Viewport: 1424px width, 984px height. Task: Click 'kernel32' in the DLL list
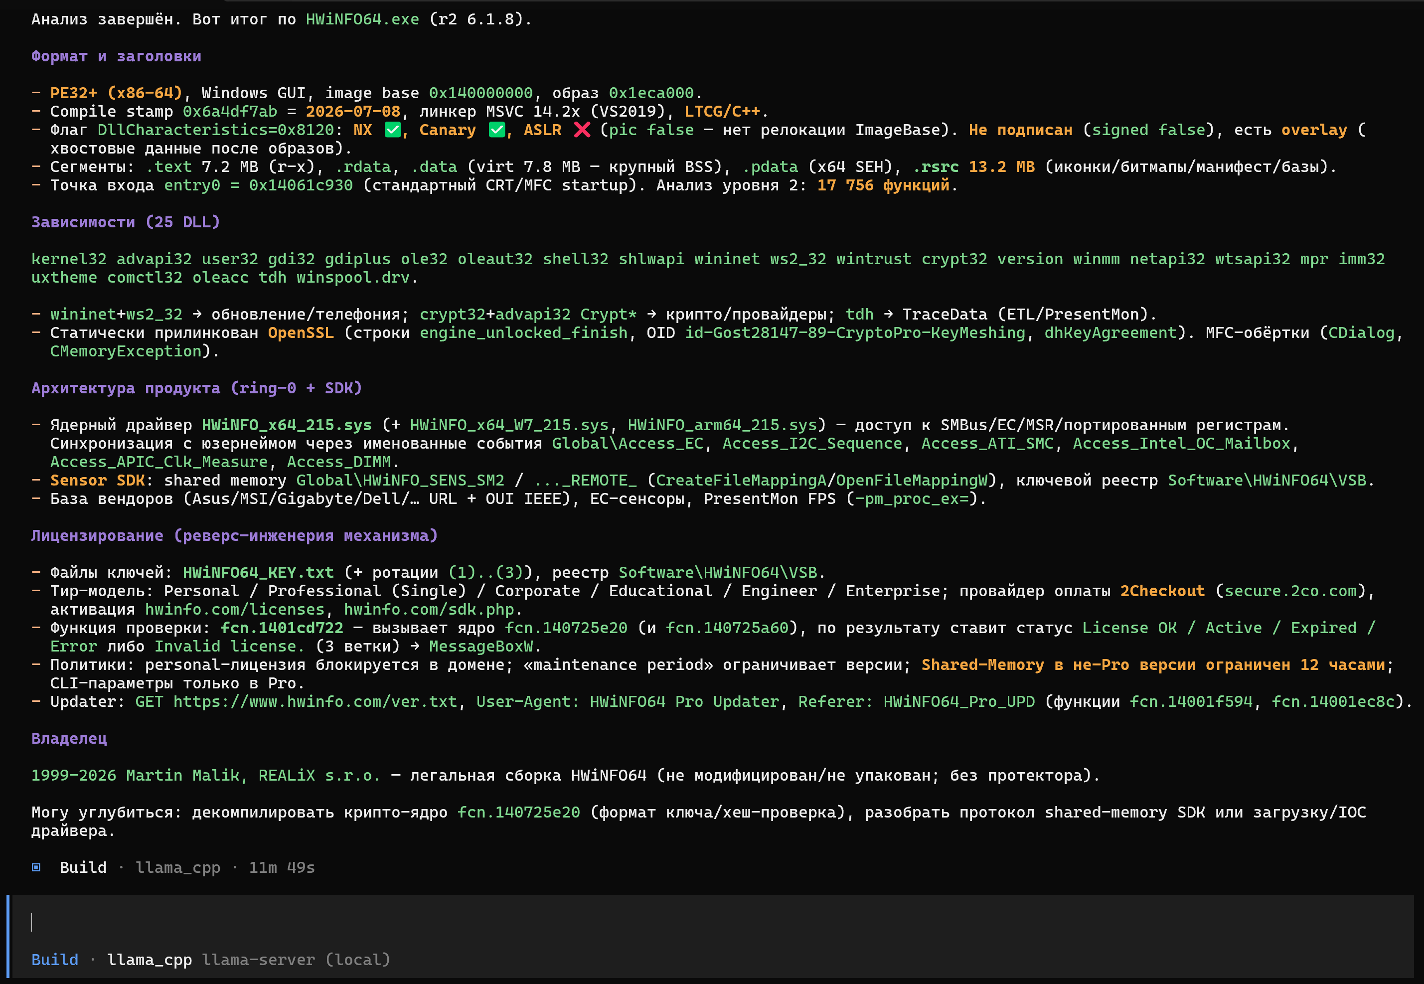click(69, 259)
